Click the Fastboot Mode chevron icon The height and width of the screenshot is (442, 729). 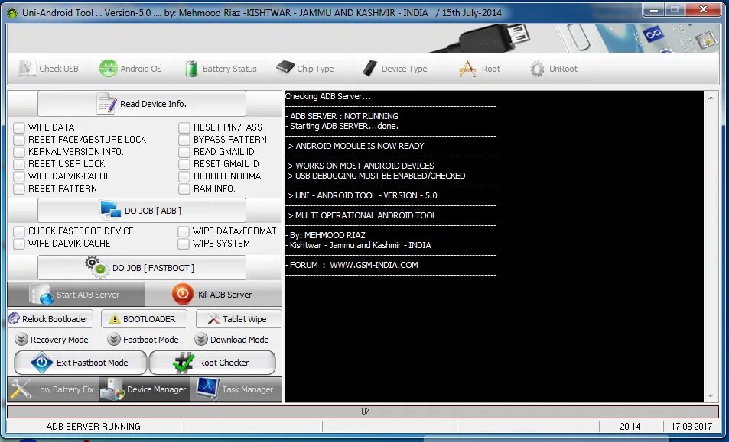point(113,340)
